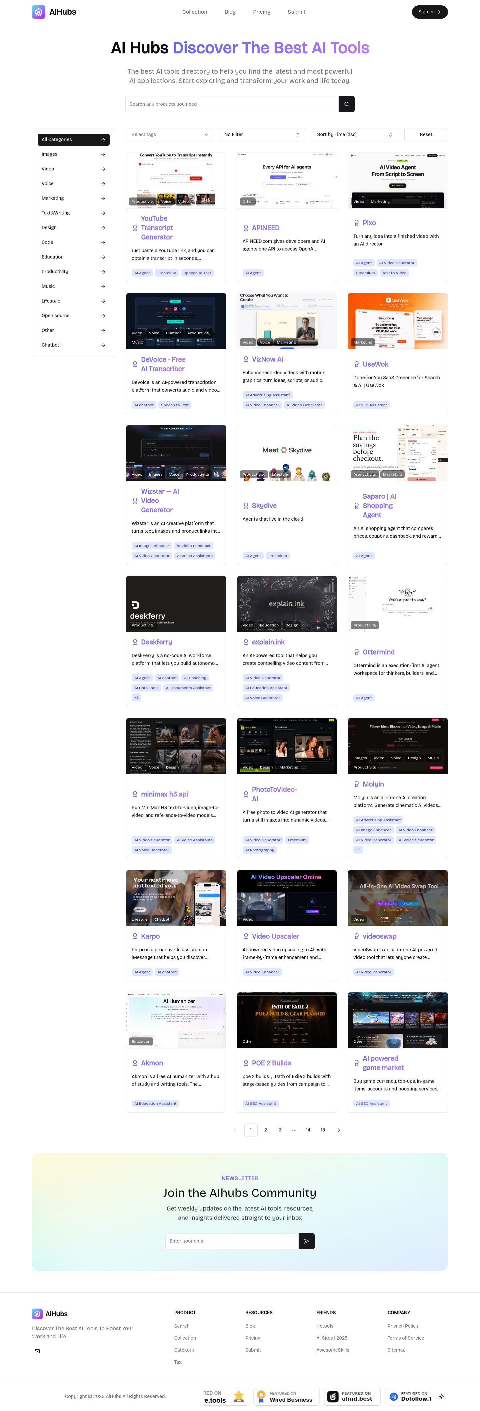Viewport: 480px width, 1411px height.
Task: Click the search products input field
Action: point(232,104)
